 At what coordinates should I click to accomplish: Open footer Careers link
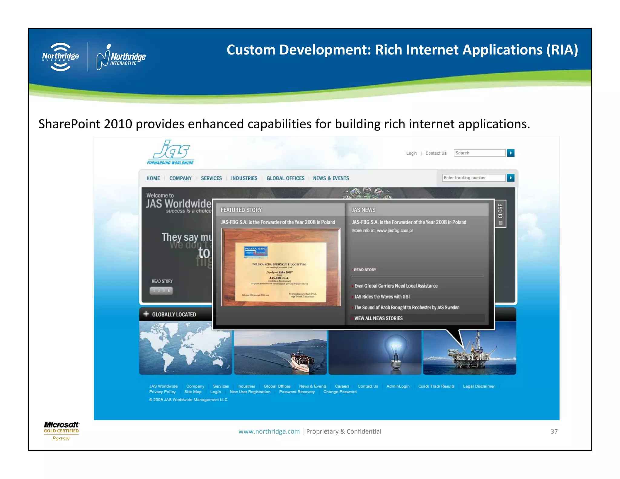pos(342,386)
